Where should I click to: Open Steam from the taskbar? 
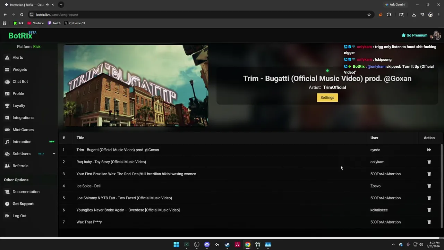coord(227,245)
